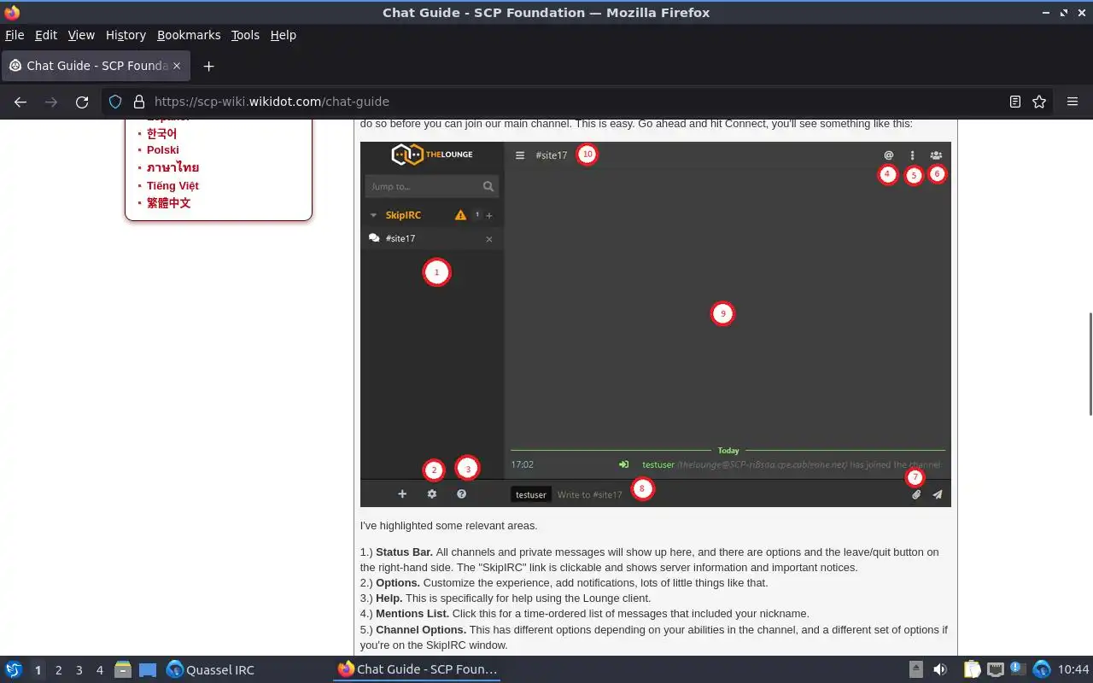Screen dimensions: 1093x683
Task: Open the tracking protection shield icon
Action: (115, 102)
